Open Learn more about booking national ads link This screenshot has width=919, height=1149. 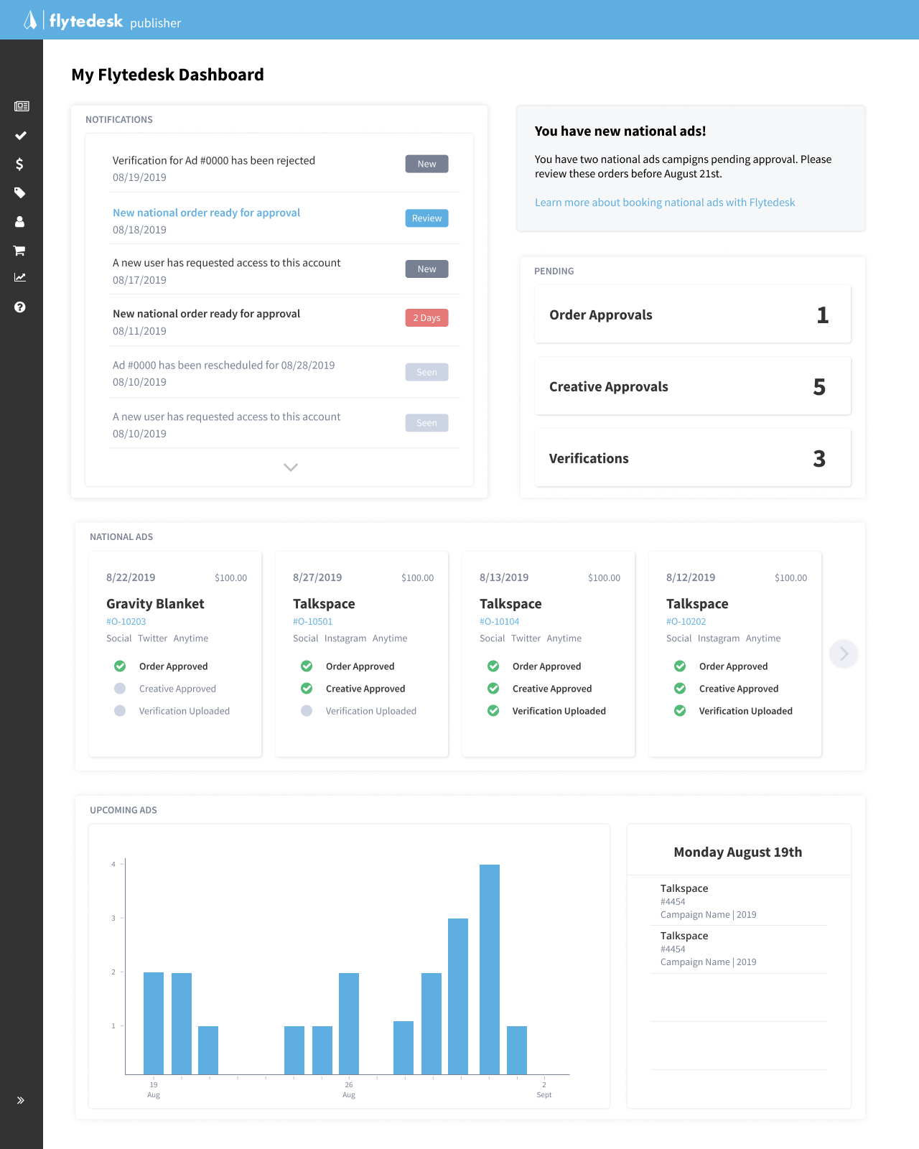665,203
